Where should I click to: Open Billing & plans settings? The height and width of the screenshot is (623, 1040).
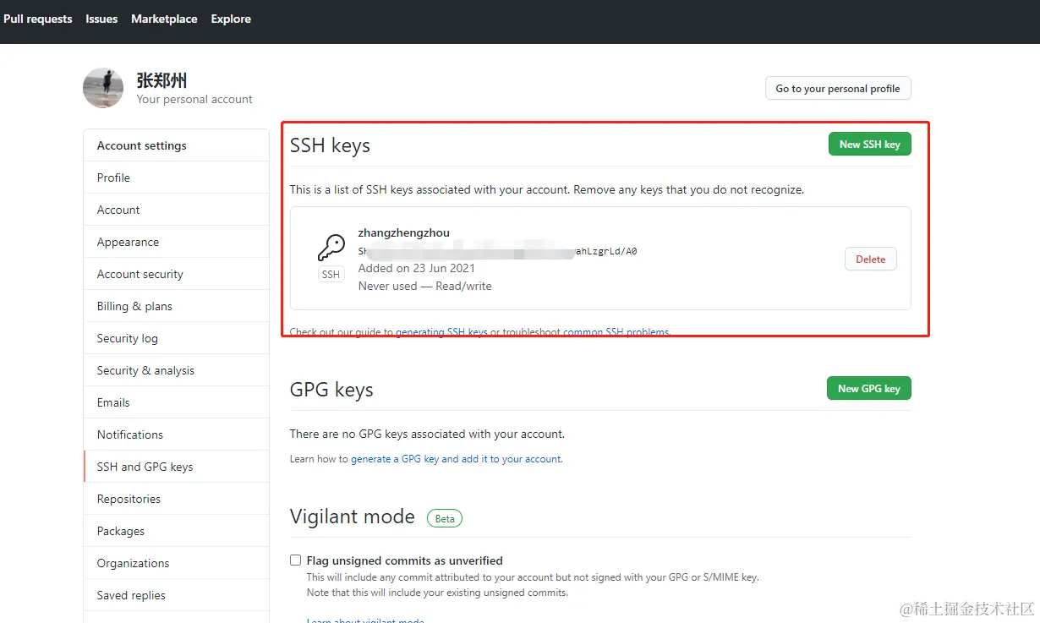(134, 306)
